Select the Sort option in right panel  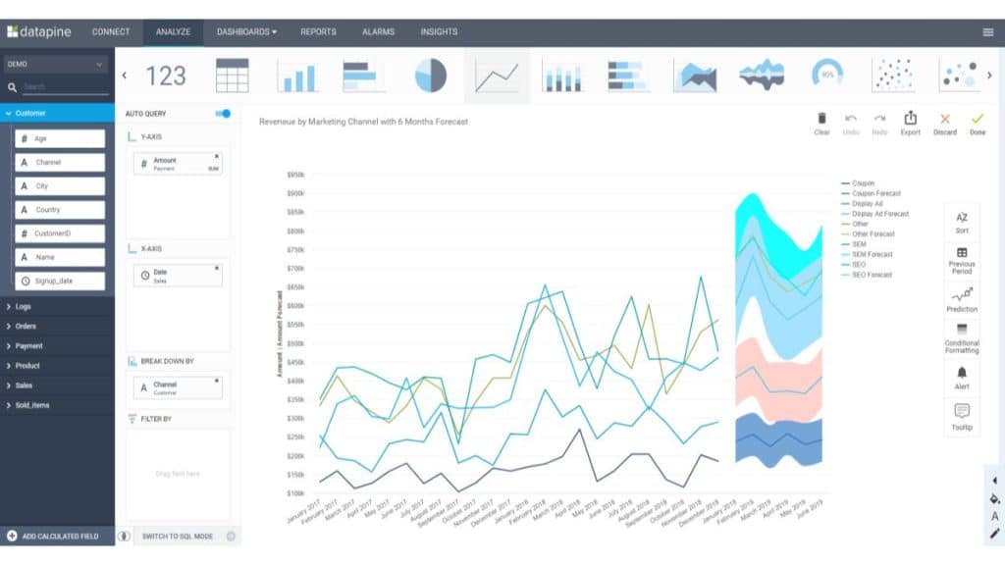[x=961, y=220]
